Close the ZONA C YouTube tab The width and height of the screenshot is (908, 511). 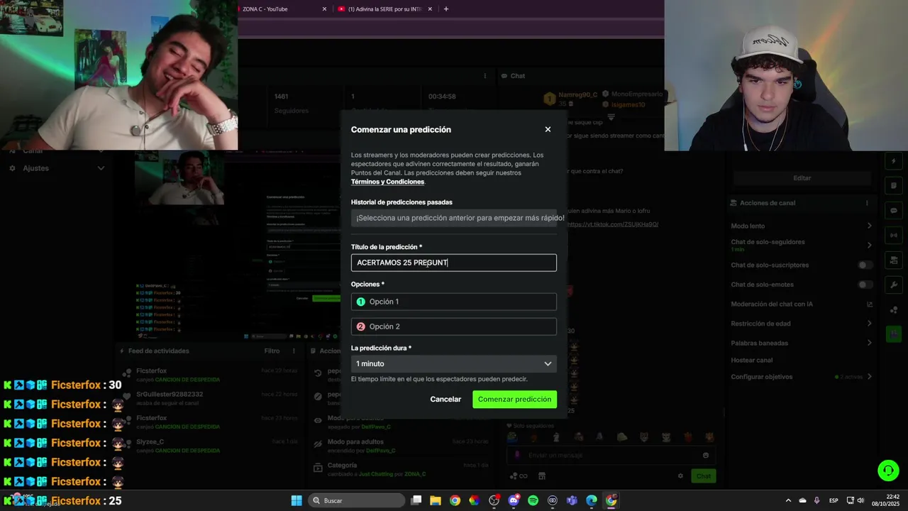click(325, 9)
